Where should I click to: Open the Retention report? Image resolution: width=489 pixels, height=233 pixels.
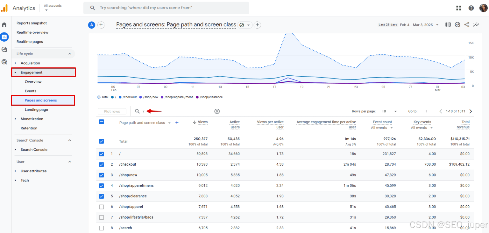coord(29,128)
